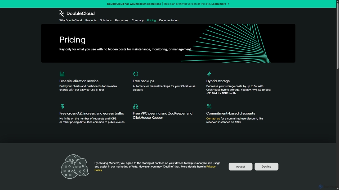Open the Privacy Policy link
The height and width of the screenshot is (190, 339).
coord(155,168)
